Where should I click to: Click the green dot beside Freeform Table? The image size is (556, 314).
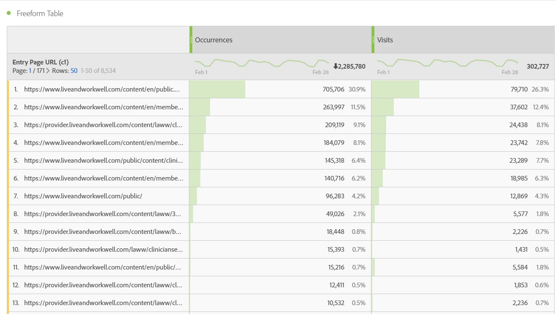coord(8,13)
